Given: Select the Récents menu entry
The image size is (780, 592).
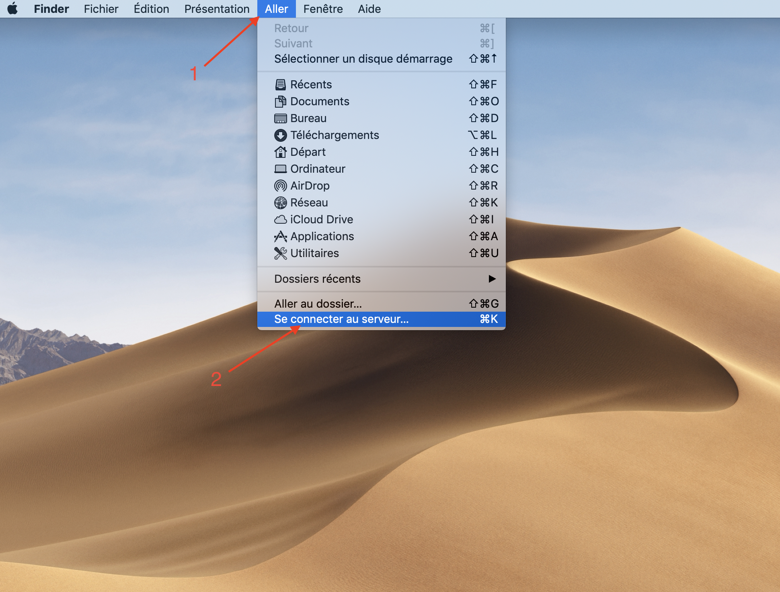Looking at the screenshot, I should [x=381, y=84].
